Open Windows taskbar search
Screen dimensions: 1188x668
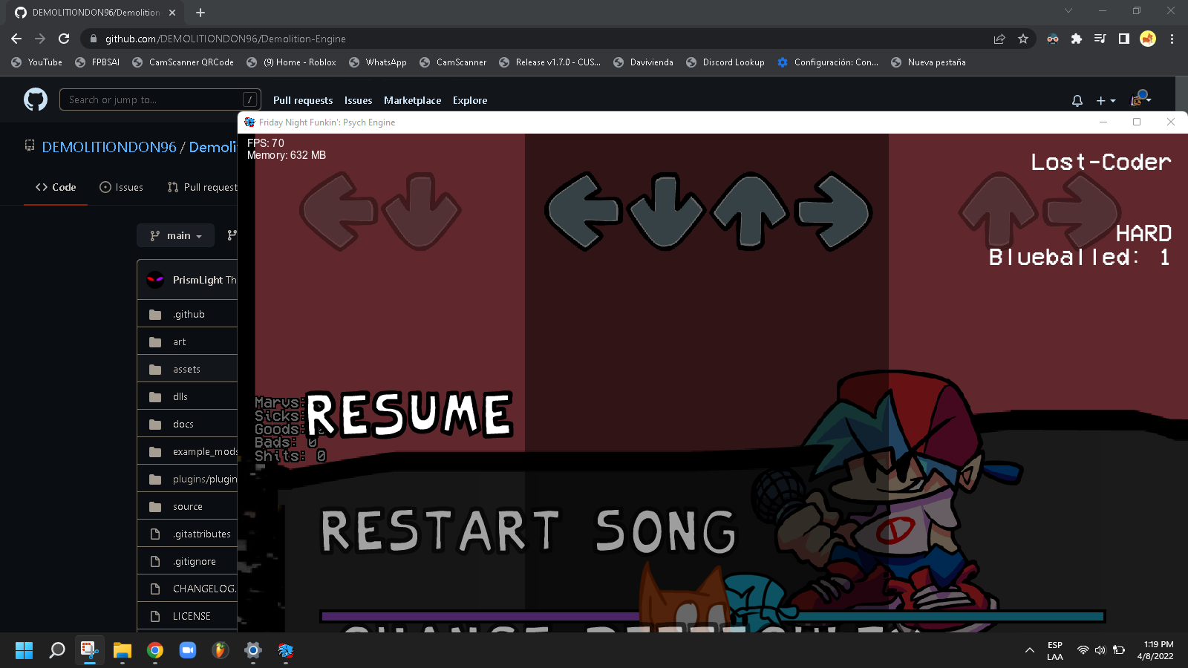[x=57, y=650]
